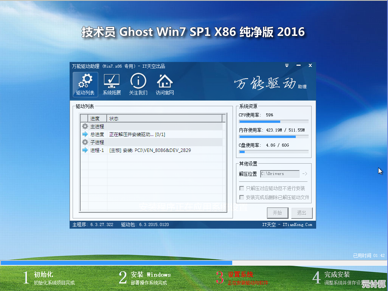Image resolution: width=388 pixels, height=291 pixels.
Task: Select the 完成安装 step label
Action: tap(337, 275)
